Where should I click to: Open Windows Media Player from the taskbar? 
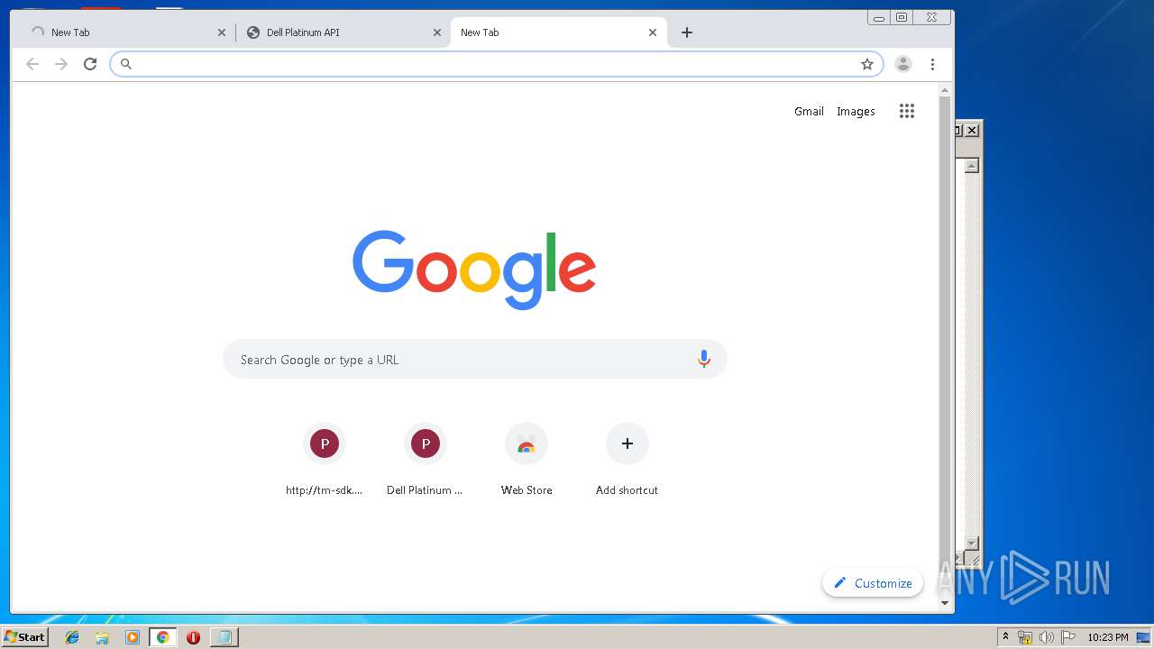pos(133,637)
